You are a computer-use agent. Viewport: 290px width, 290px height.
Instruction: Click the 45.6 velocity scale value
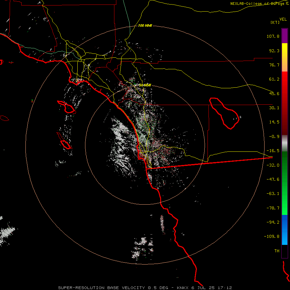[274, 93]
